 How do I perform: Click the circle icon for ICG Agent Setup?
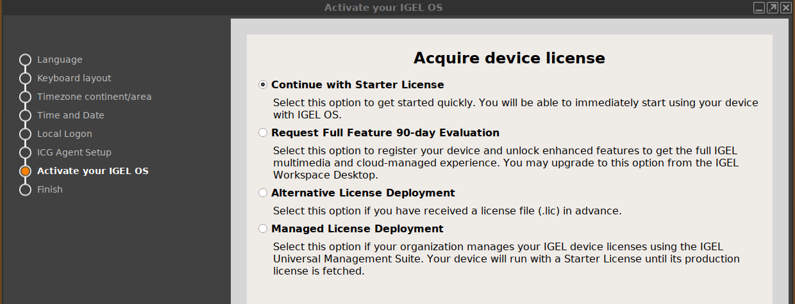pos(25,152)
